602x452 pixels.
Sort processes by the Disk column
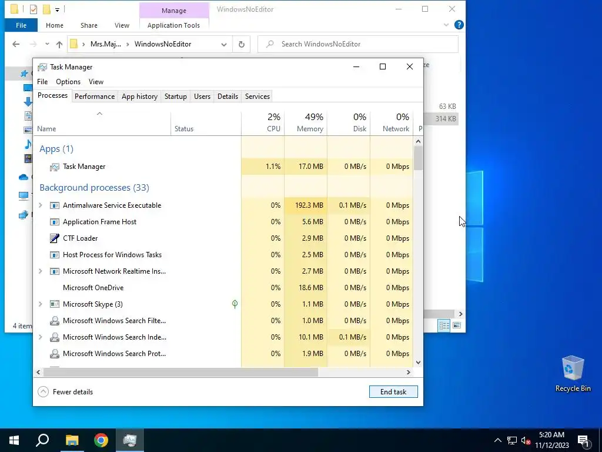[349, 124]
